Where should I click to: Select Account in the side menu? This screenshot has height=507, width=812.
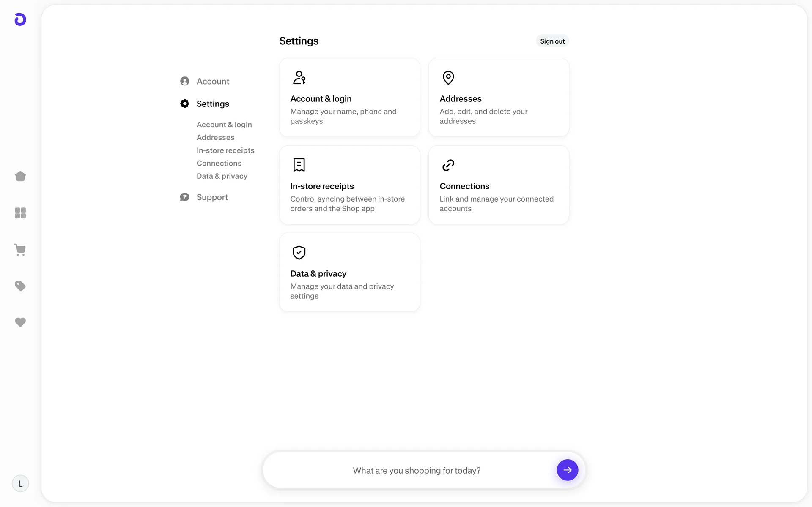click(213, 81)
